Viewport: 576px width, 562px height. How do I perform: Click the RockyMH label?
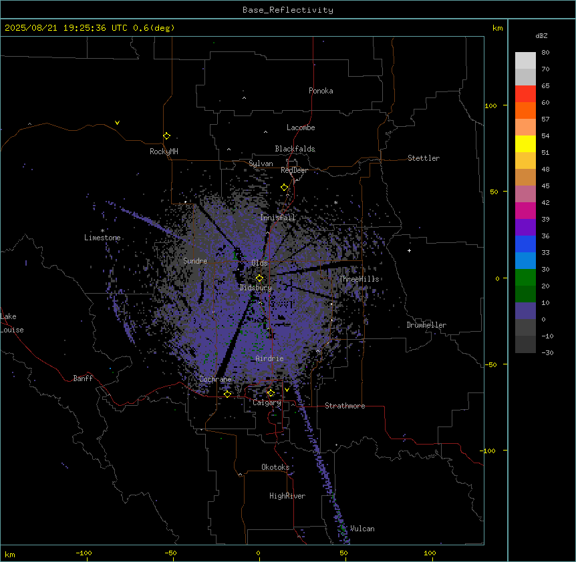[164, 152]
